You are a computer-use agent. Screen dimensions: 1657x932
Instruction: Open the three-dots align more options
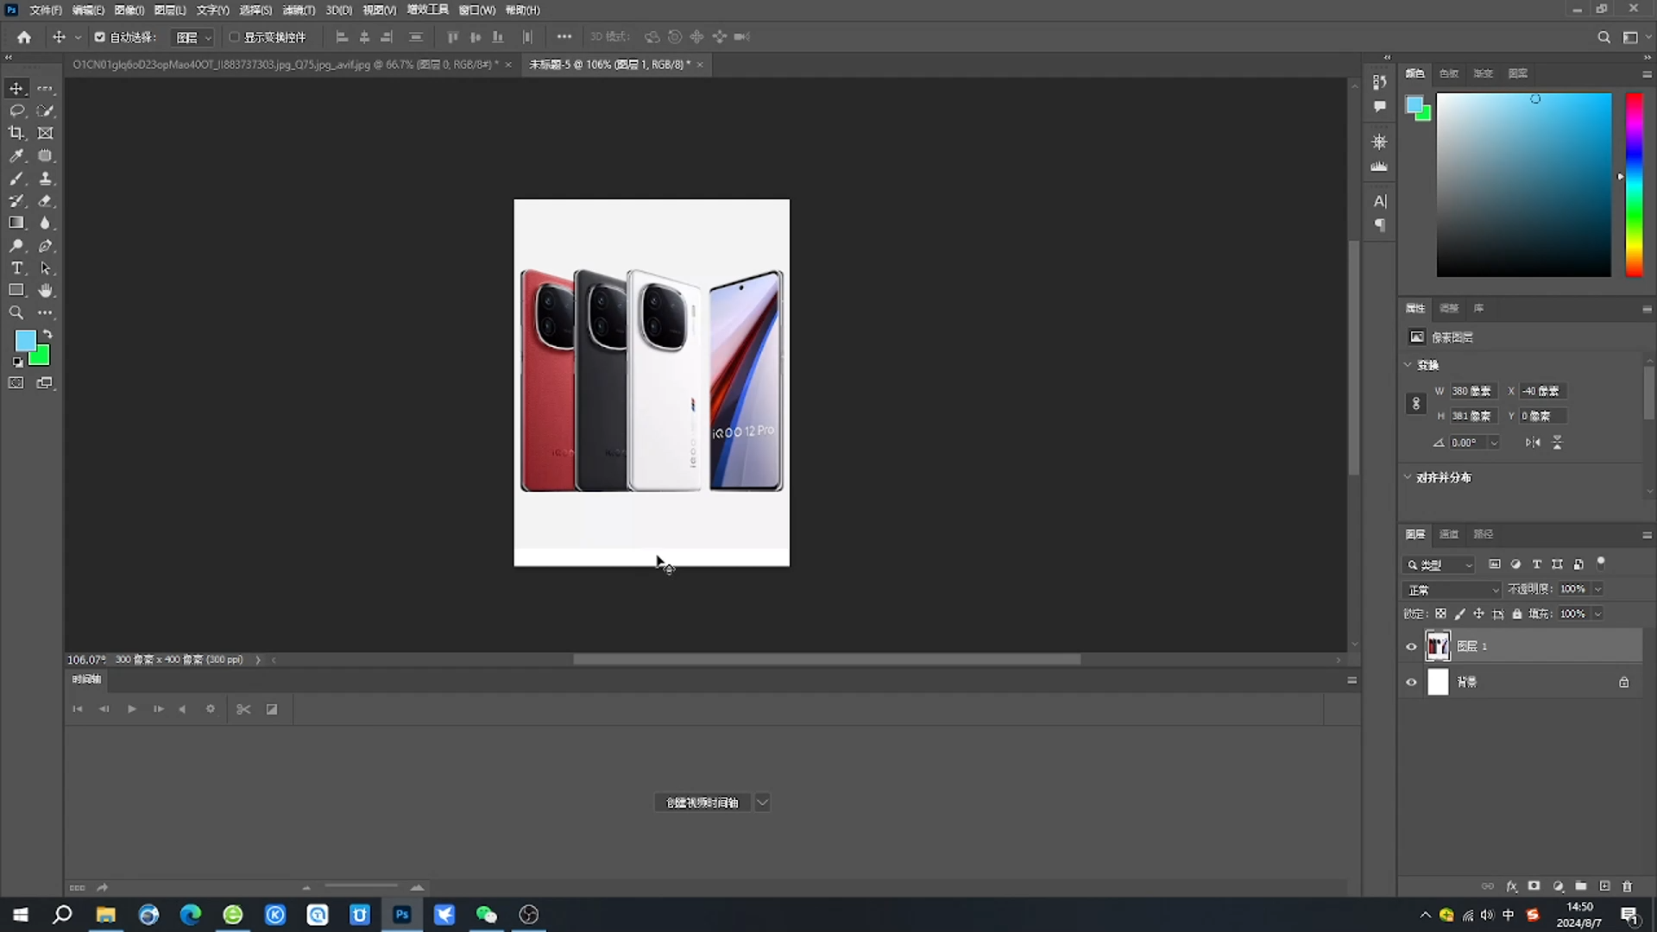coord(564,37)
